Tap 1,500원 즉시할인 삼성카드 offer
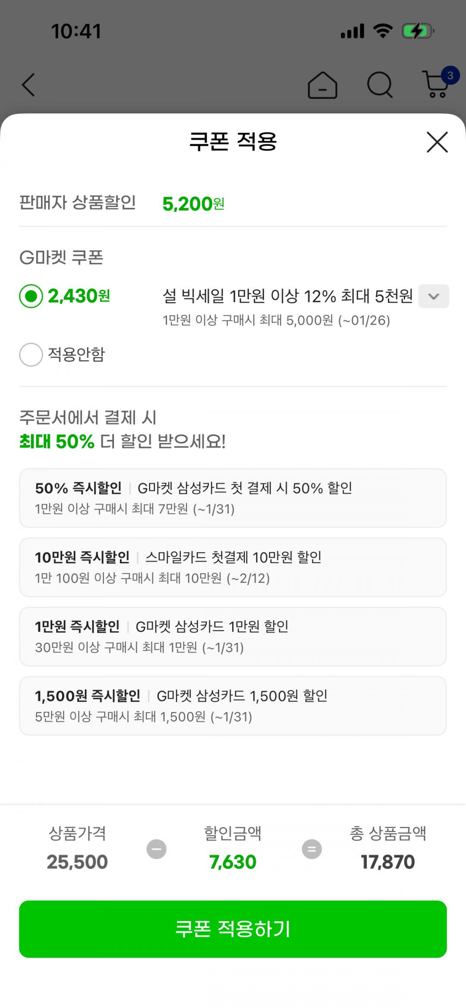This screenshot has width=466, height=1008. pyautogui.click(x=233, y=706)
